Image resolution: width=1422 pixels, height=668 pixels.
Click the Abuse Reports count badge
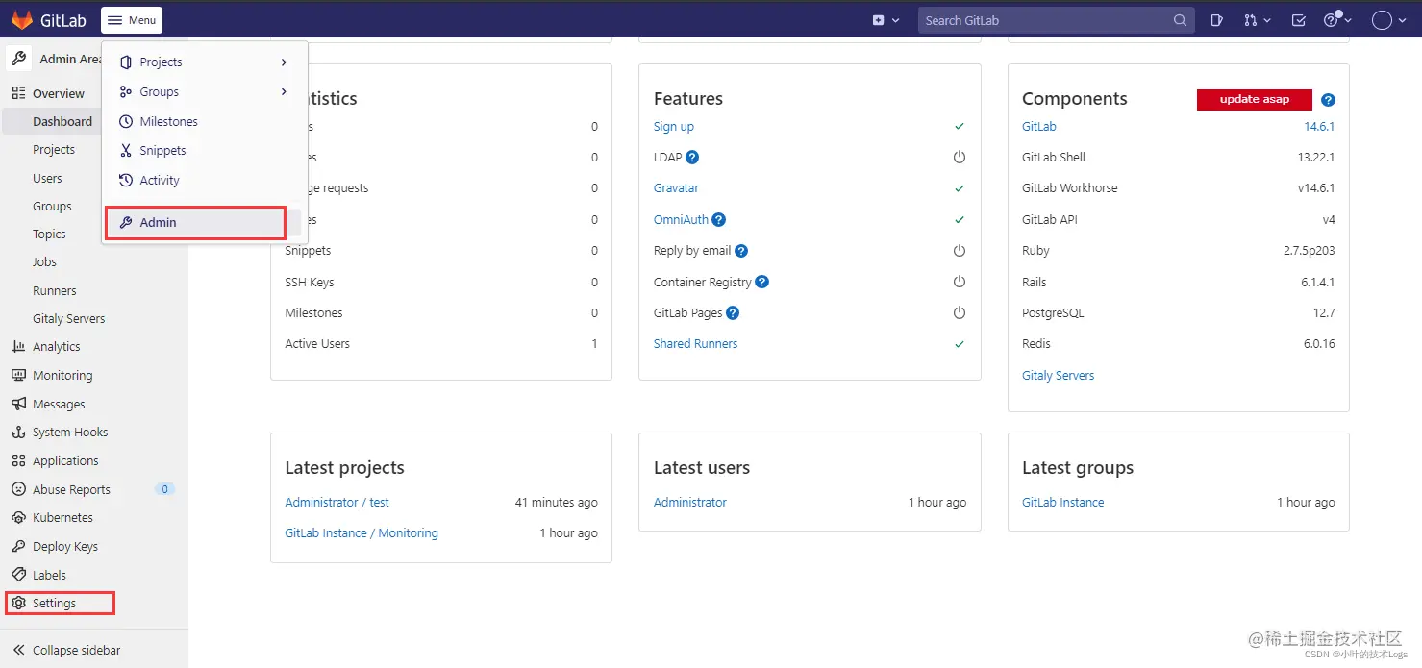164,489
